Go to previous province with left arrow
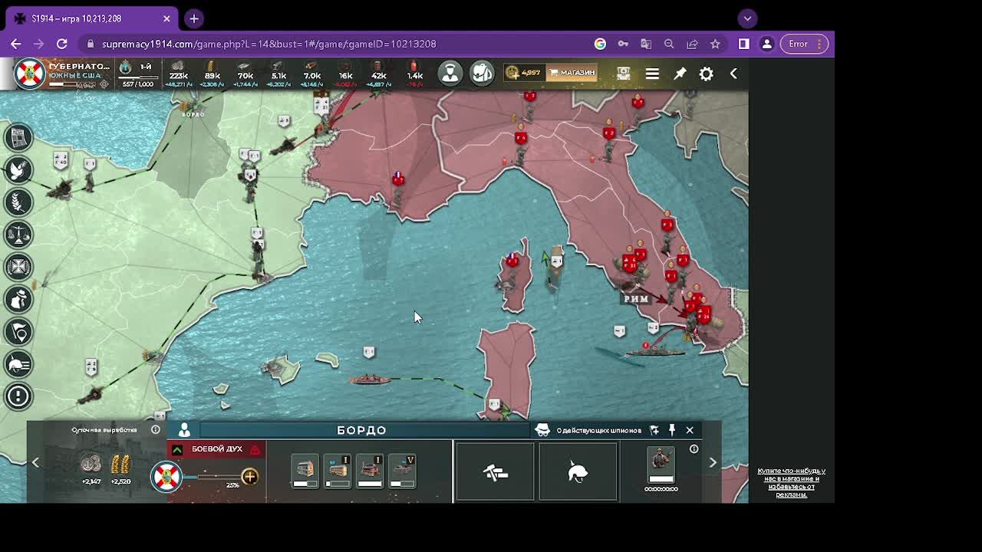Image resolution: width=982 pixels, height=552 pixels. point(35,462)
